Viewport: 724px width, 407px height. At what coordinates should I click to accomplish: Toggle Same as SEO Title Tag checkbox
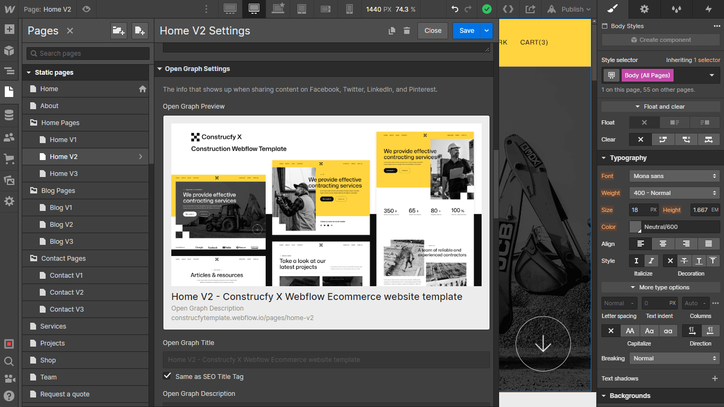coord(168,376)
